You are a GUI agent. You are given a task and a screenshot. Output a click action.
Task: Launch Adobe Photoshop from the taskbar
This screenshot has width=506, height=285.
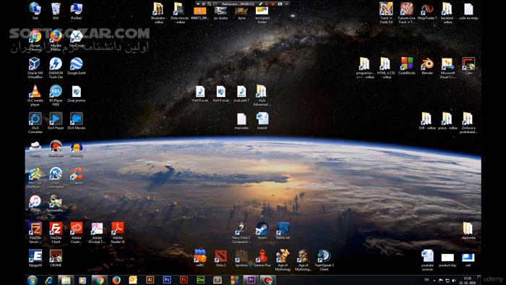(x=167, y=280)
